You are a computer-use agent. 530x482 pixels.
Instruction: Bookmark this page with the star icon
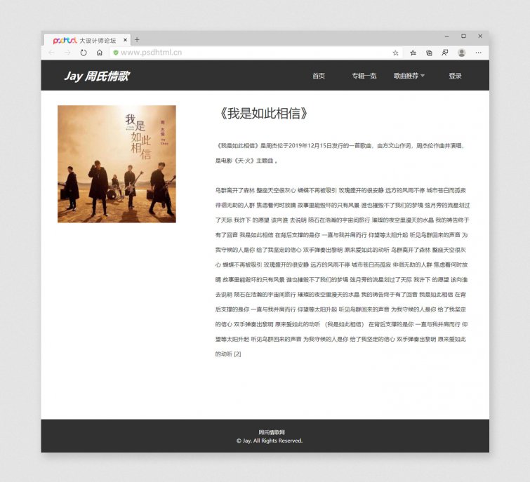click(x=395, y=53)
